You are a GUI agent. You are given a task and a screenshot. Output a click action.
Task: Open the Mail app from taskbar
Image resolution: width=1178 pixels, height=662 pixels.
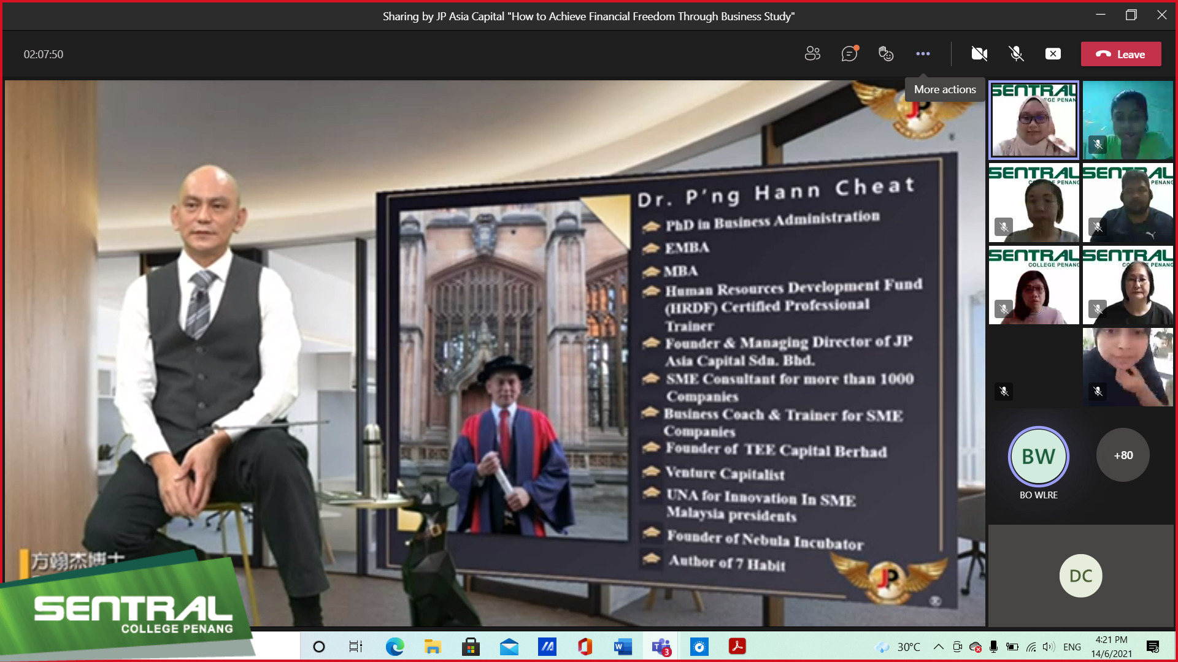[x=509, y=647]
